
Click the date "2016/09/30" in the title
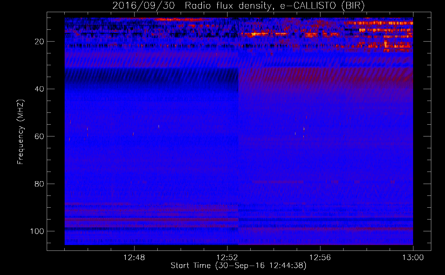point(144,5)
